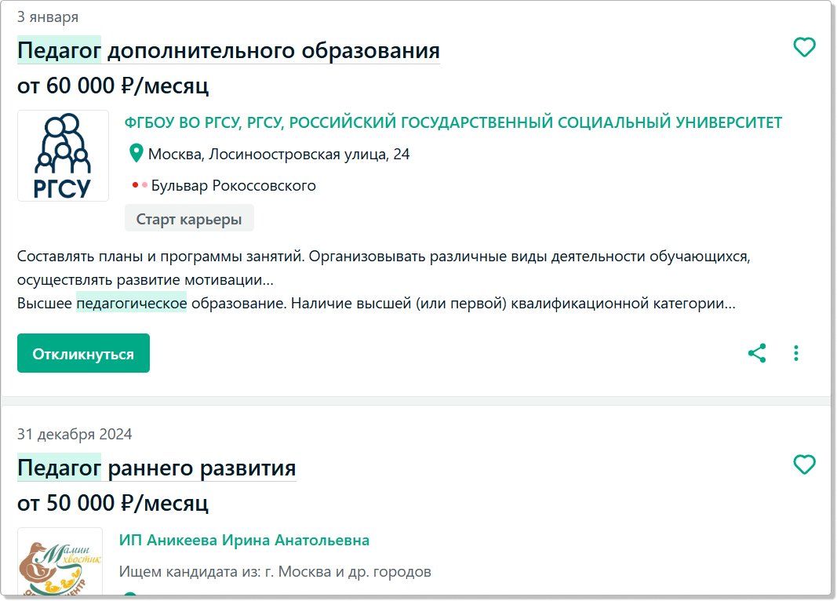The width and height of the screenshot is (837, 601).
Task: Click the 31 декабря 2024 posting date
Action: click(x=75, y=435)
